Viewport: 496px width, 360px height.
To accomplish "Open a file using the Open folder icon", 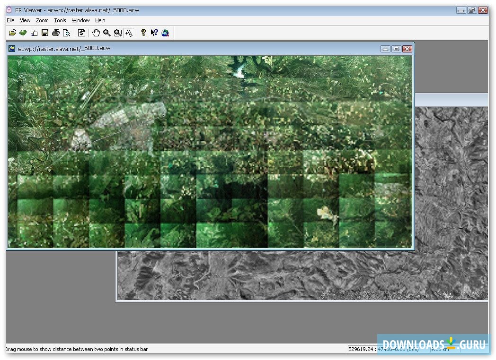I will (x=12, y=33).
